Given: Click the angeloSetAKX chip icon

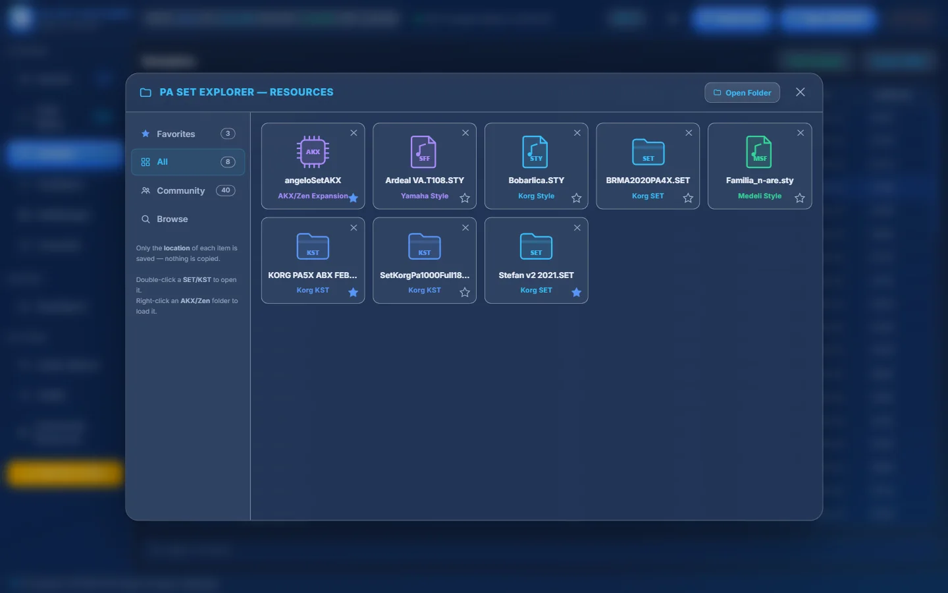Looking at the screenshot, I should 313,152.
